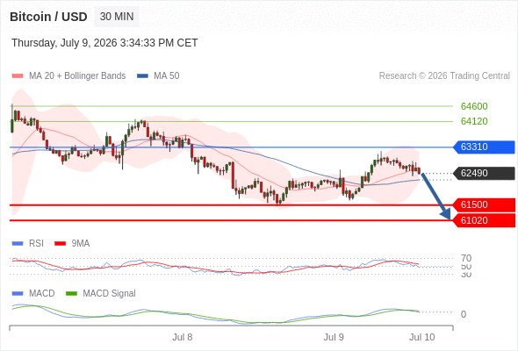Click the MACD legend label

[x=41, y=294]
